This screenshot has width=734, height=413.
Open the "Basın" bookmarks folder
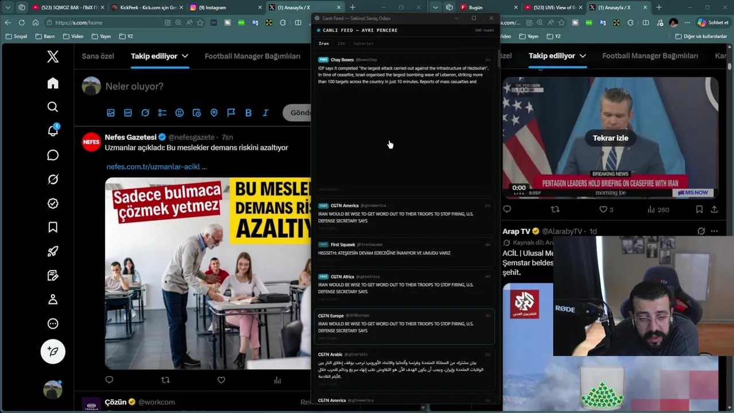pyautogui.click(x=45, y=36)
